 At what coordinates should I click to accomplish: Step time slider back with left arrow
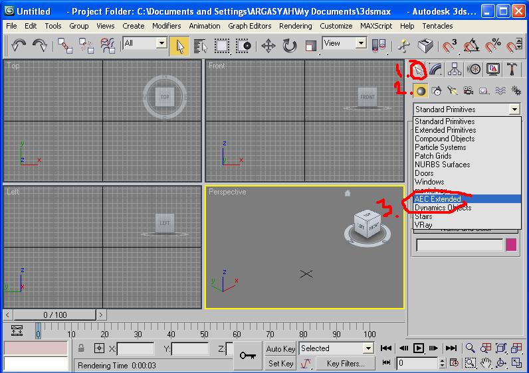8,315
